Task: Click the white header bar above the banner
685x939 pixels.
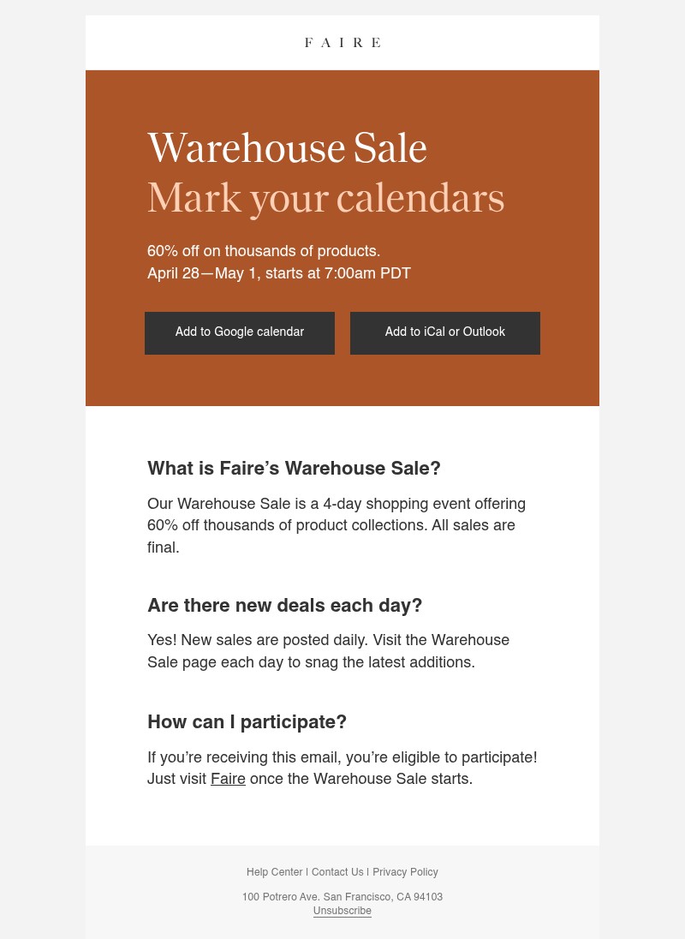Action: coord(171,42)
